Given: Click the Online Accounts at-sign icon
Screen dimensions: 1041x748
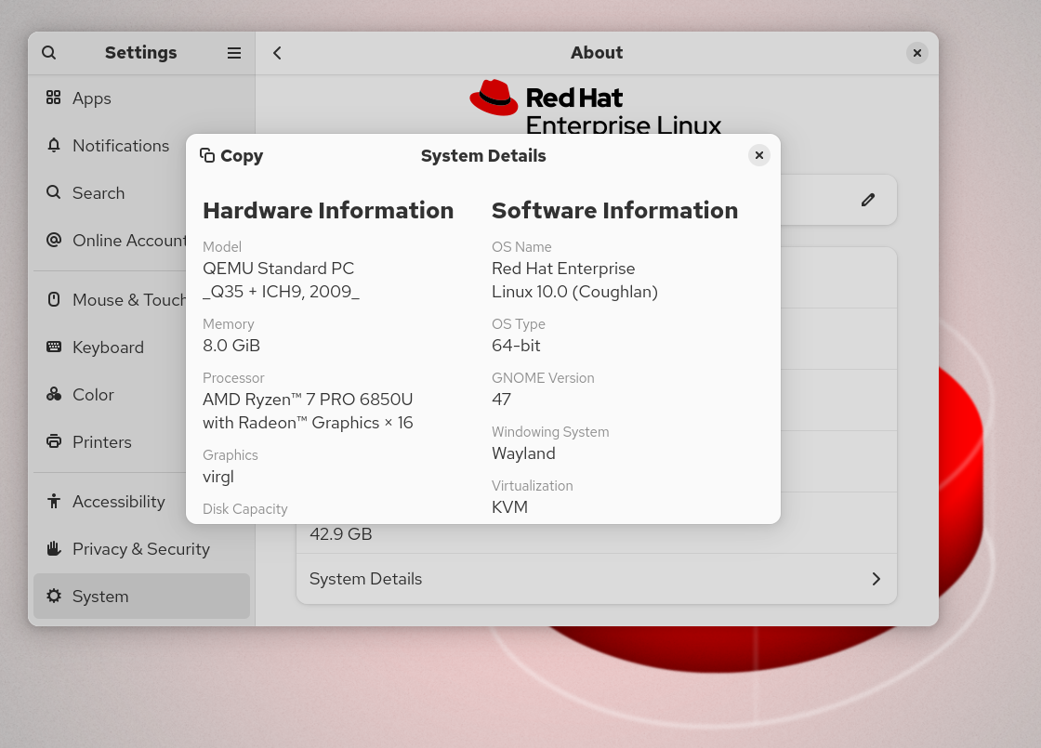Looking at the screenshot, I should pyautogui.click(x=54, y=240).
